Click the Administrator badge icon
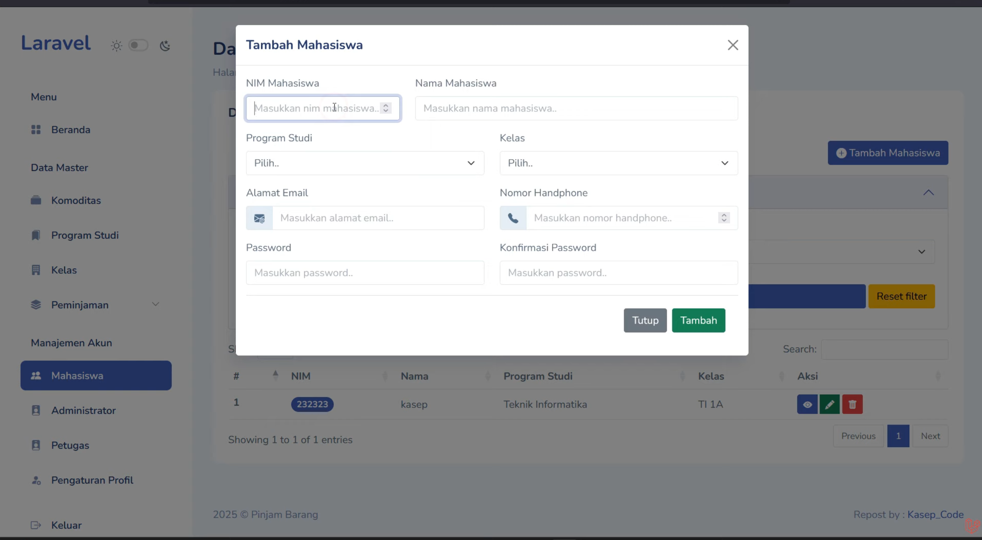This screenshot has width=982, height=540. pos(36,411)
